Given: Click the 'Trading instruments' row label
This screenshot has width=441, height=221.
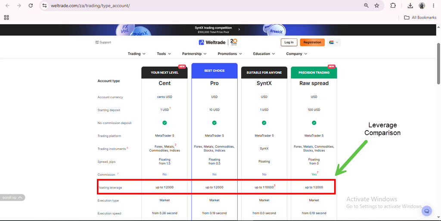Looking at the screenshot, I should pos(112,149).
